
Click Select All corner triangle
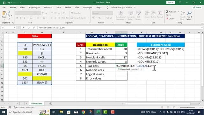coord(2,32)
